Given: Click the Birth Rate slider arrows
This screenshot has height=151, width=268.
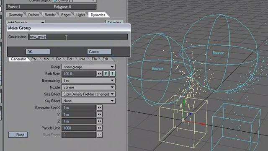Looking at the screenshot, I should tap(100, 74).
